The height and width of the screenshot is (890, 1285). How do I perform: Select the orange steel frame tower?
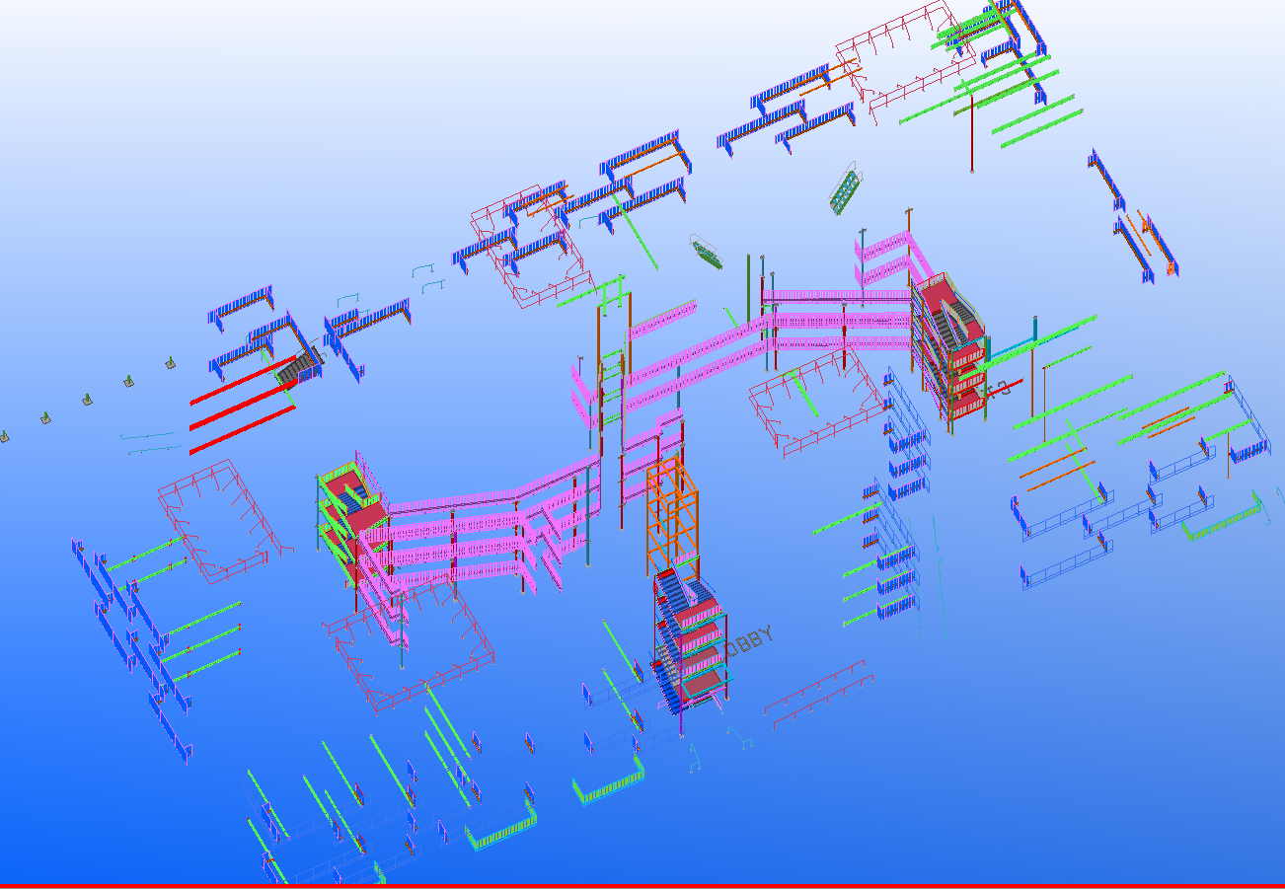click(x=672, y=513)
